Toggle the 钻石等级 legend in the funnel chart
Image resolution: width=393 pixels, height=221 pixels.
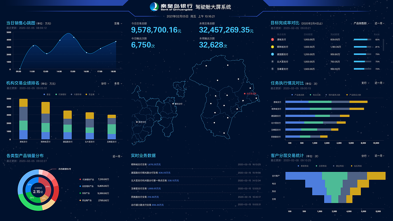pyautogui.click(x=356, y=166)
